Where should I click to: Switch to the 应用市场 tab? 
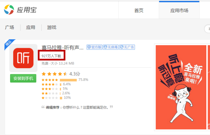pyautogui.click(x=179, y=10)
